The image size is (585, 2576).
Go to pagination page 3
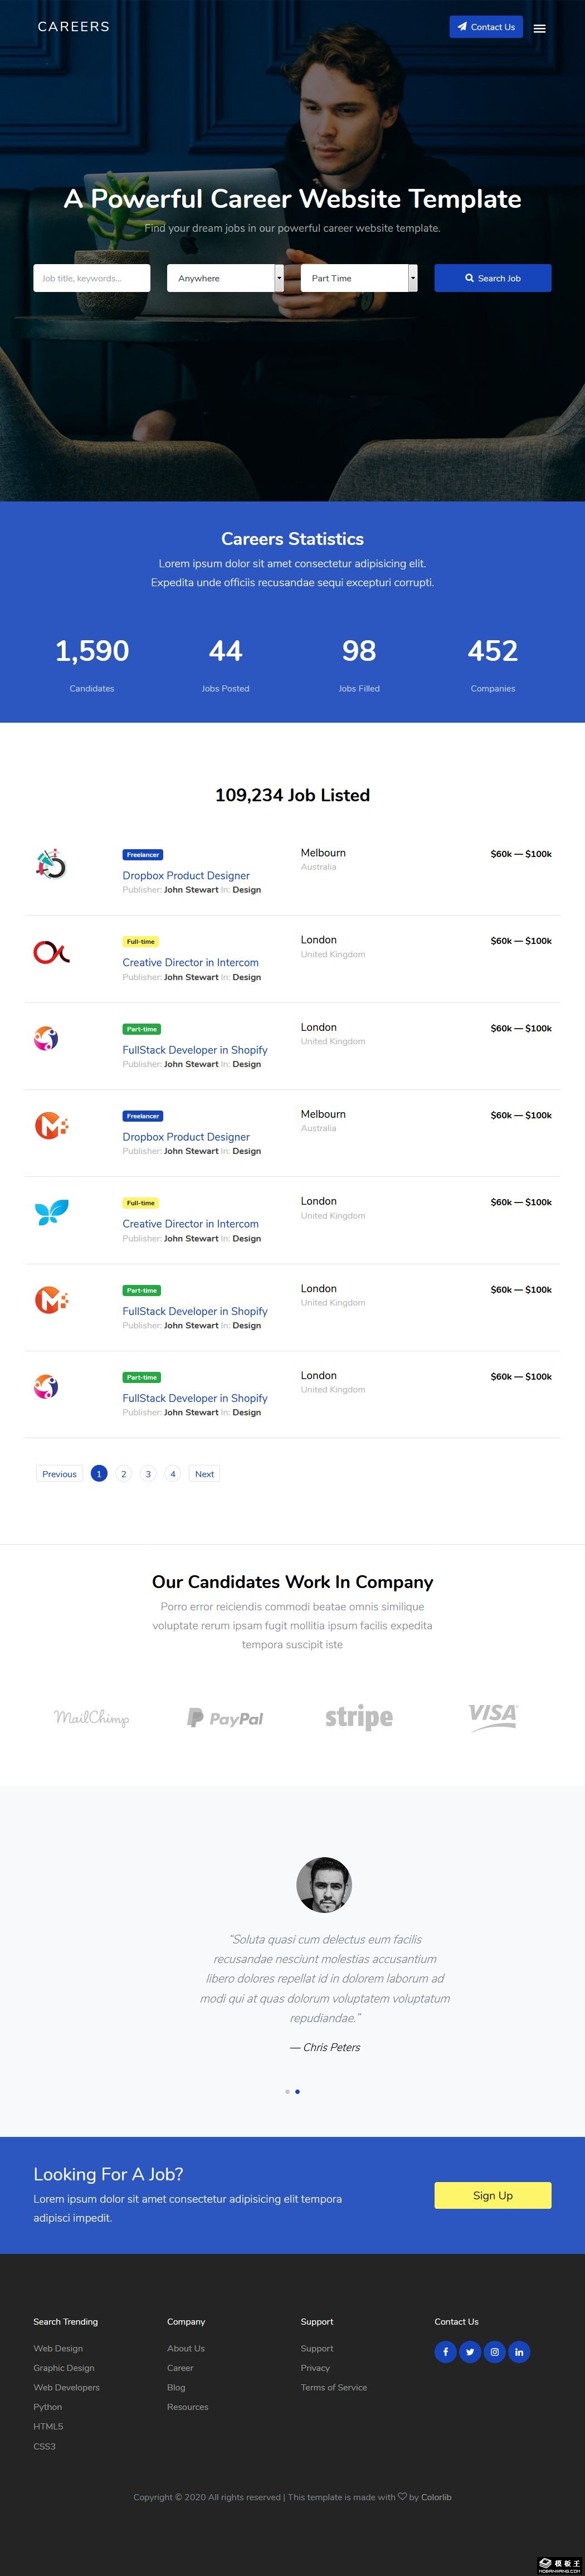click(x=148, y=1473)
